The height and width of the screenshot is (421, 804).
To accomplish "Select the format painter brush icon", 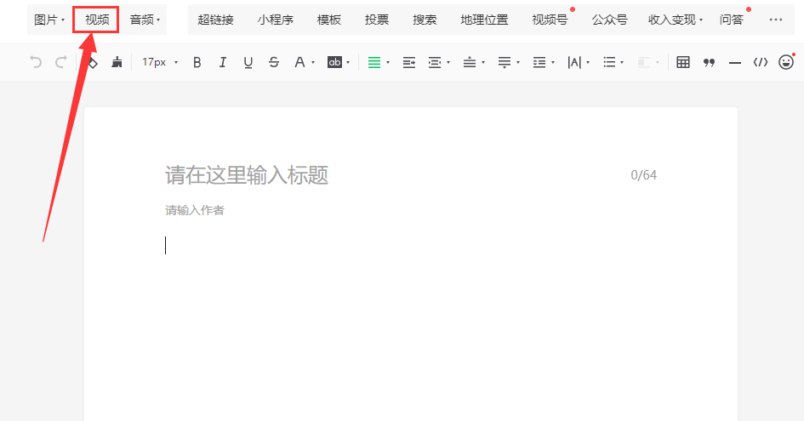I will (x=117, y=62).
